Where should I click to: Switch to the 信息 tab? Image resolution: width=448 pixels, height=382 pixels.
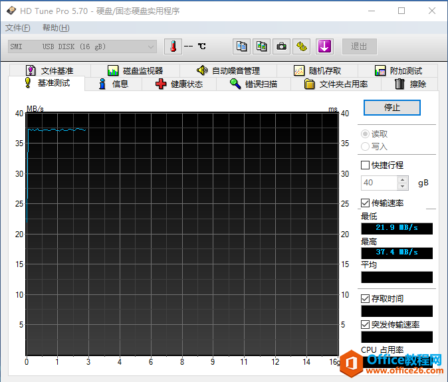coord(114,84)
